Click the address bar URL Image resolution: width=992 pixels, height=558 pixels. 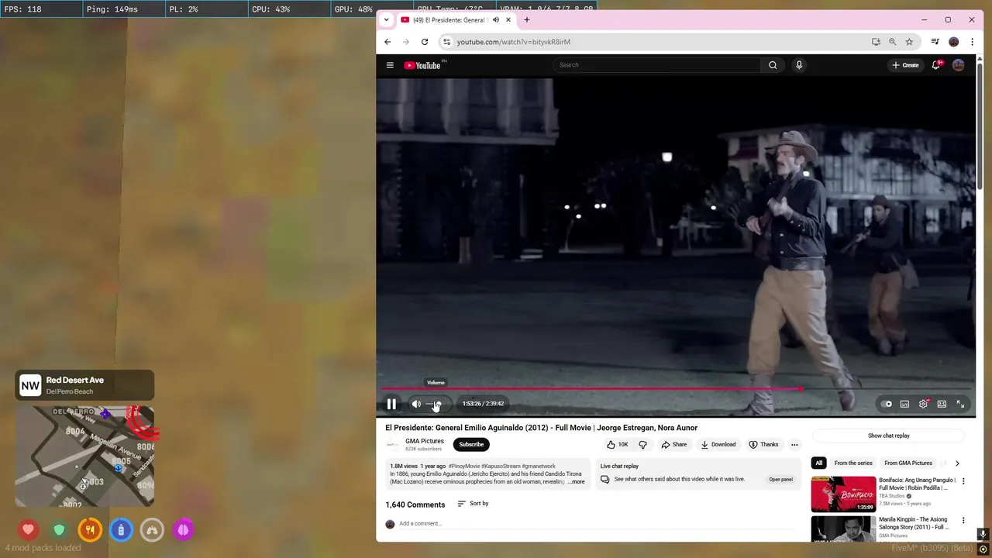point(513,42)
